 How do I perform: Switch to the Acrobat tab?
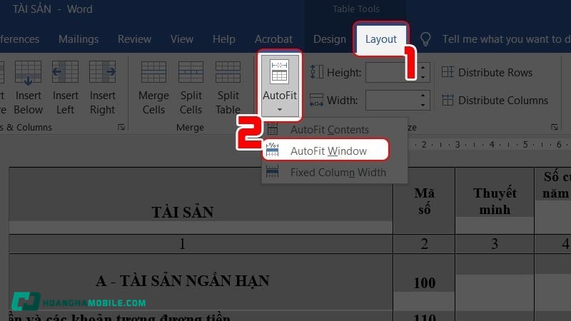[273, 39]
